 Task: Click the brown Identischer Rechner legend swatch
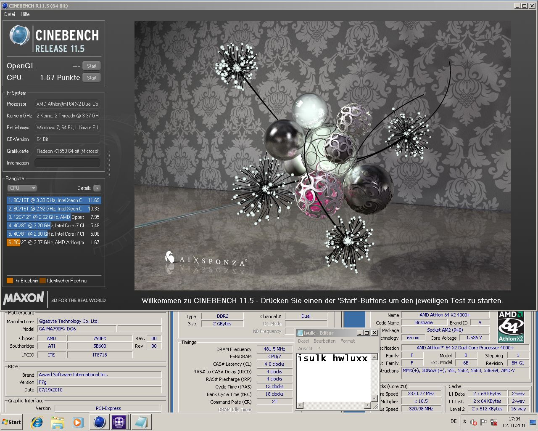pos(42,281)
